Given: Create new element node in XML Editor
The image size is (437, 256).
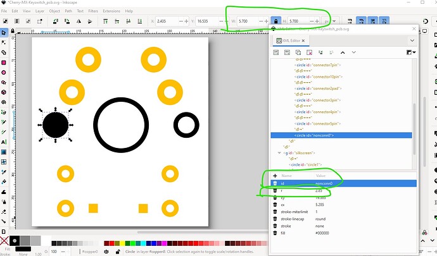Looking at the screenshot, I should pyautogui.click(x=276, y=52).
